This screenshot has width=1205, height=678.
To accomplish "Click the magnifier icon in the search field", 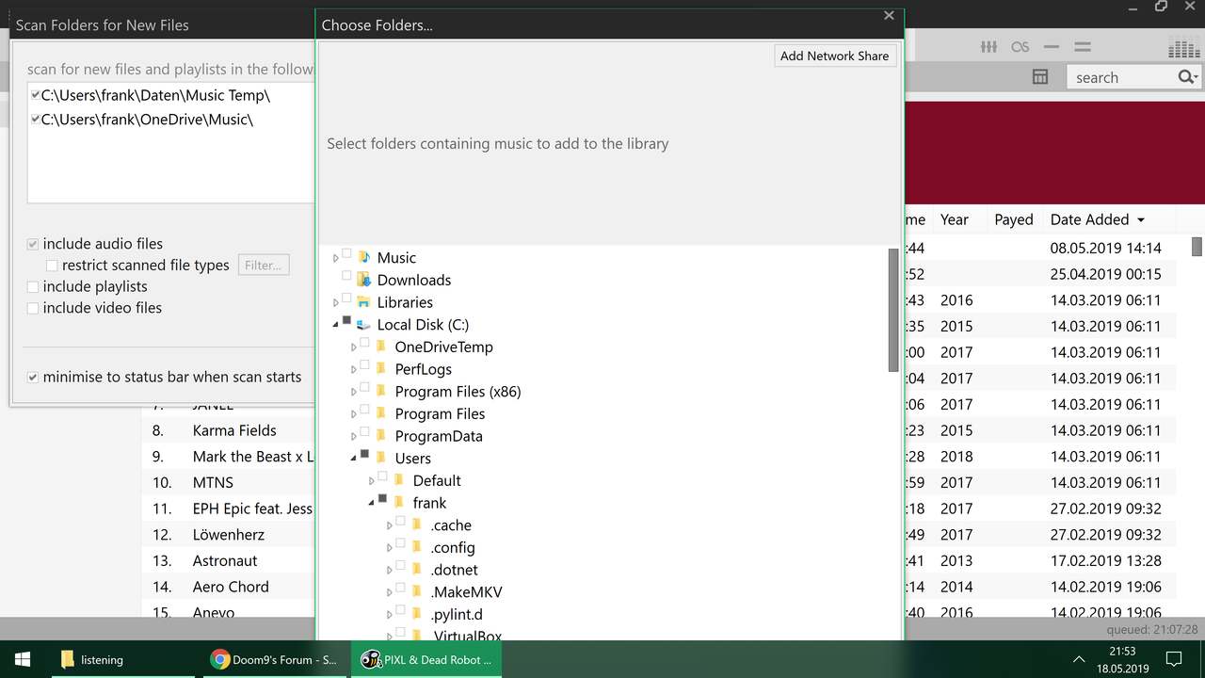I will (1184, 76).
